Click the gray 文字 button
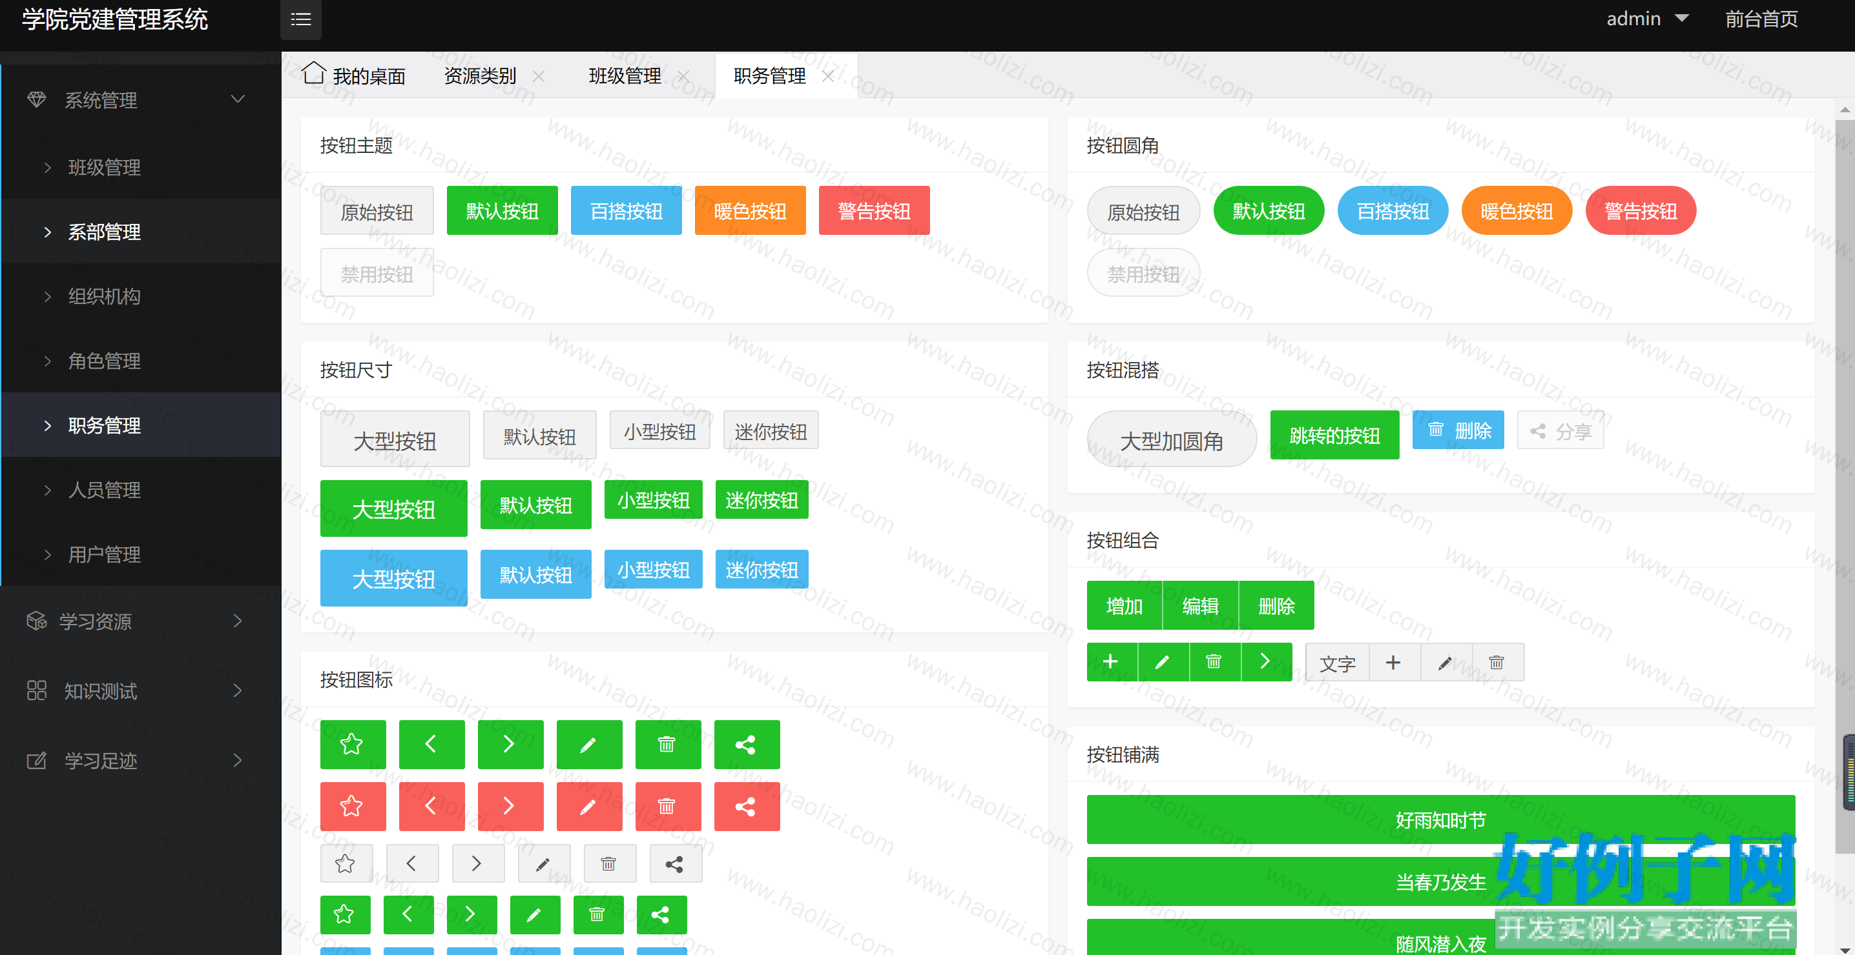1855x955 pixels. coord(1337,661)
